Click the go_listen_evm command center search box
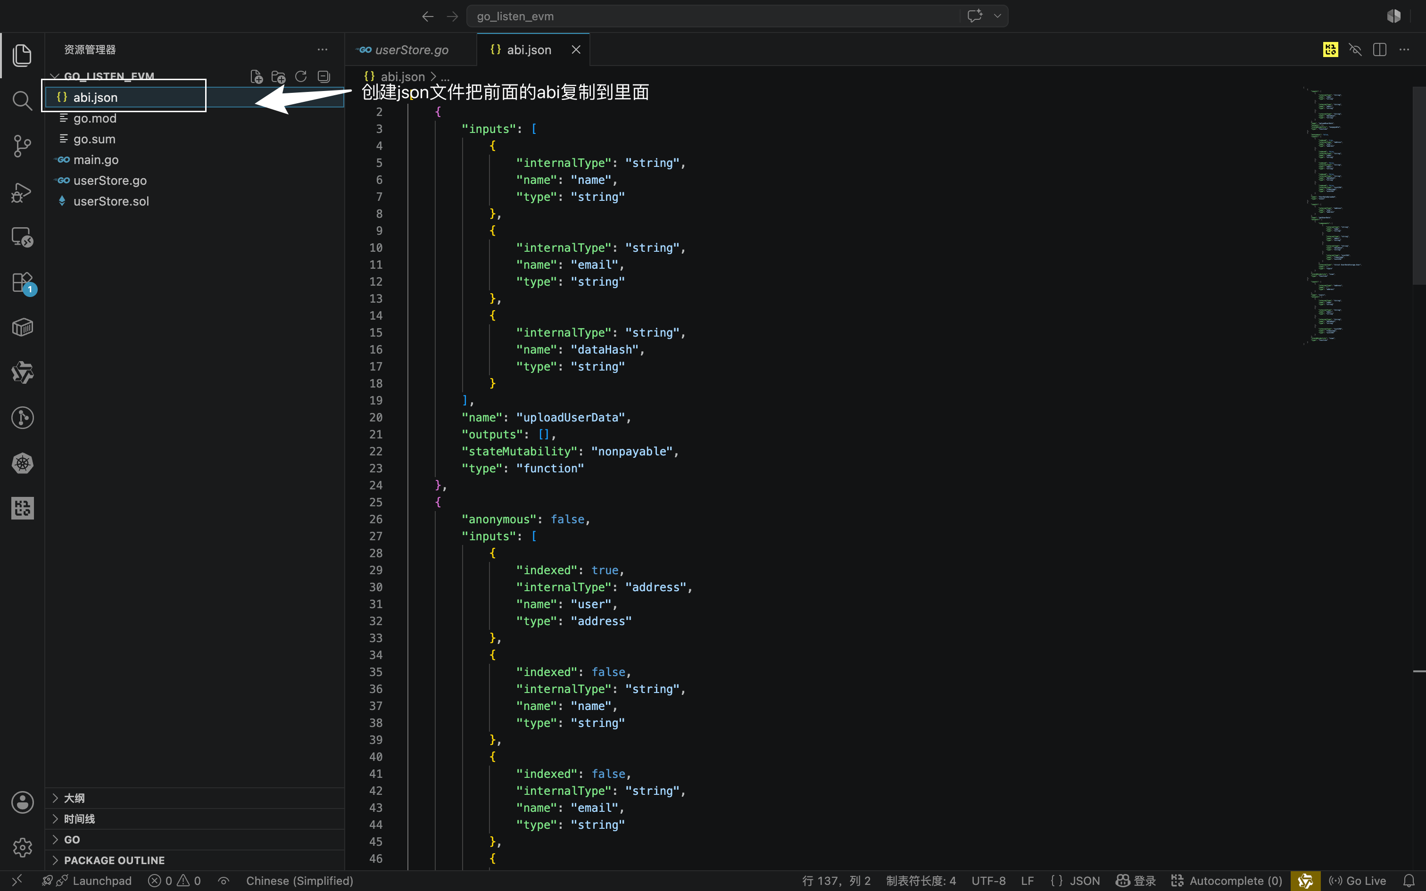The width and height of the screenshot is (1426, 891). [x=737, y=16]
